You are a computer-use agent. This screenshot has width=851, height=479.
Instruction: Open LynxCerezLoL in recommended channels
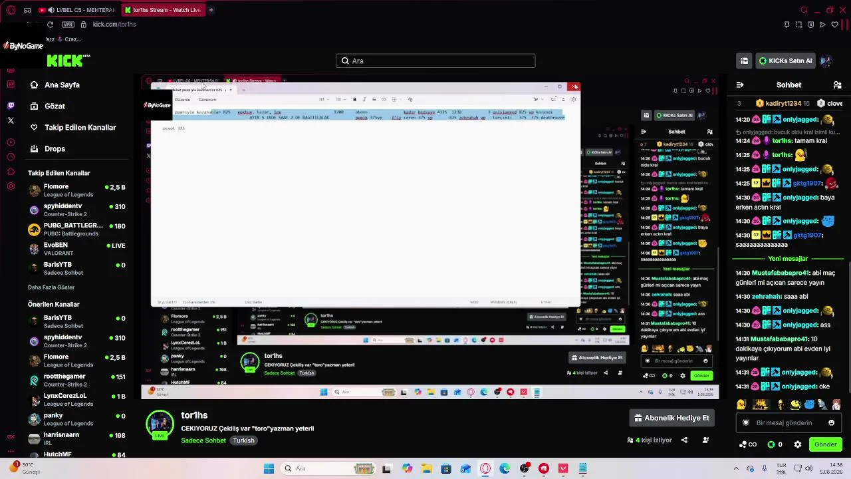76,400
